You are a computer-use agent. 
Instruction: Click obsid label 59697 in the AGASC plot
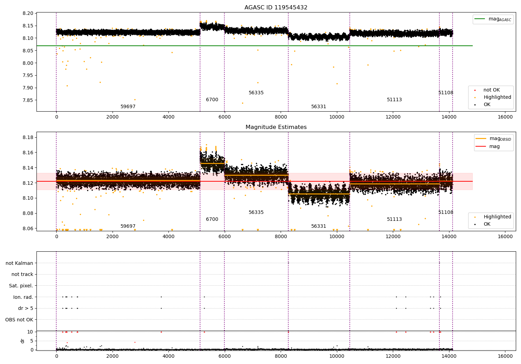tap(128, 107)
